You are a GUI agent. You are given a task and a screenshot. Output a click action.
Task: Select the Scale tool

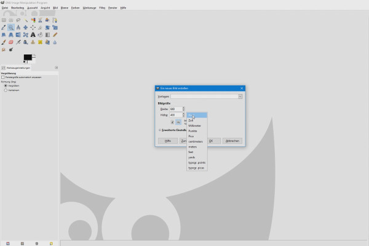pos(55,28)
